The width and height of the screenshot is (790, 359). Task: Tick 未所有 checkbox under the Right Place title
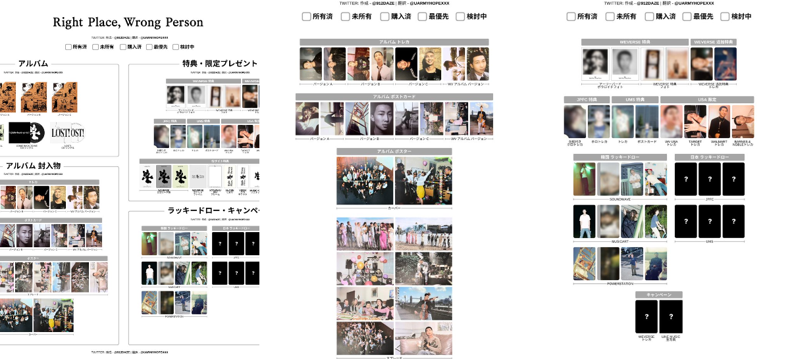tap(95, 47)
